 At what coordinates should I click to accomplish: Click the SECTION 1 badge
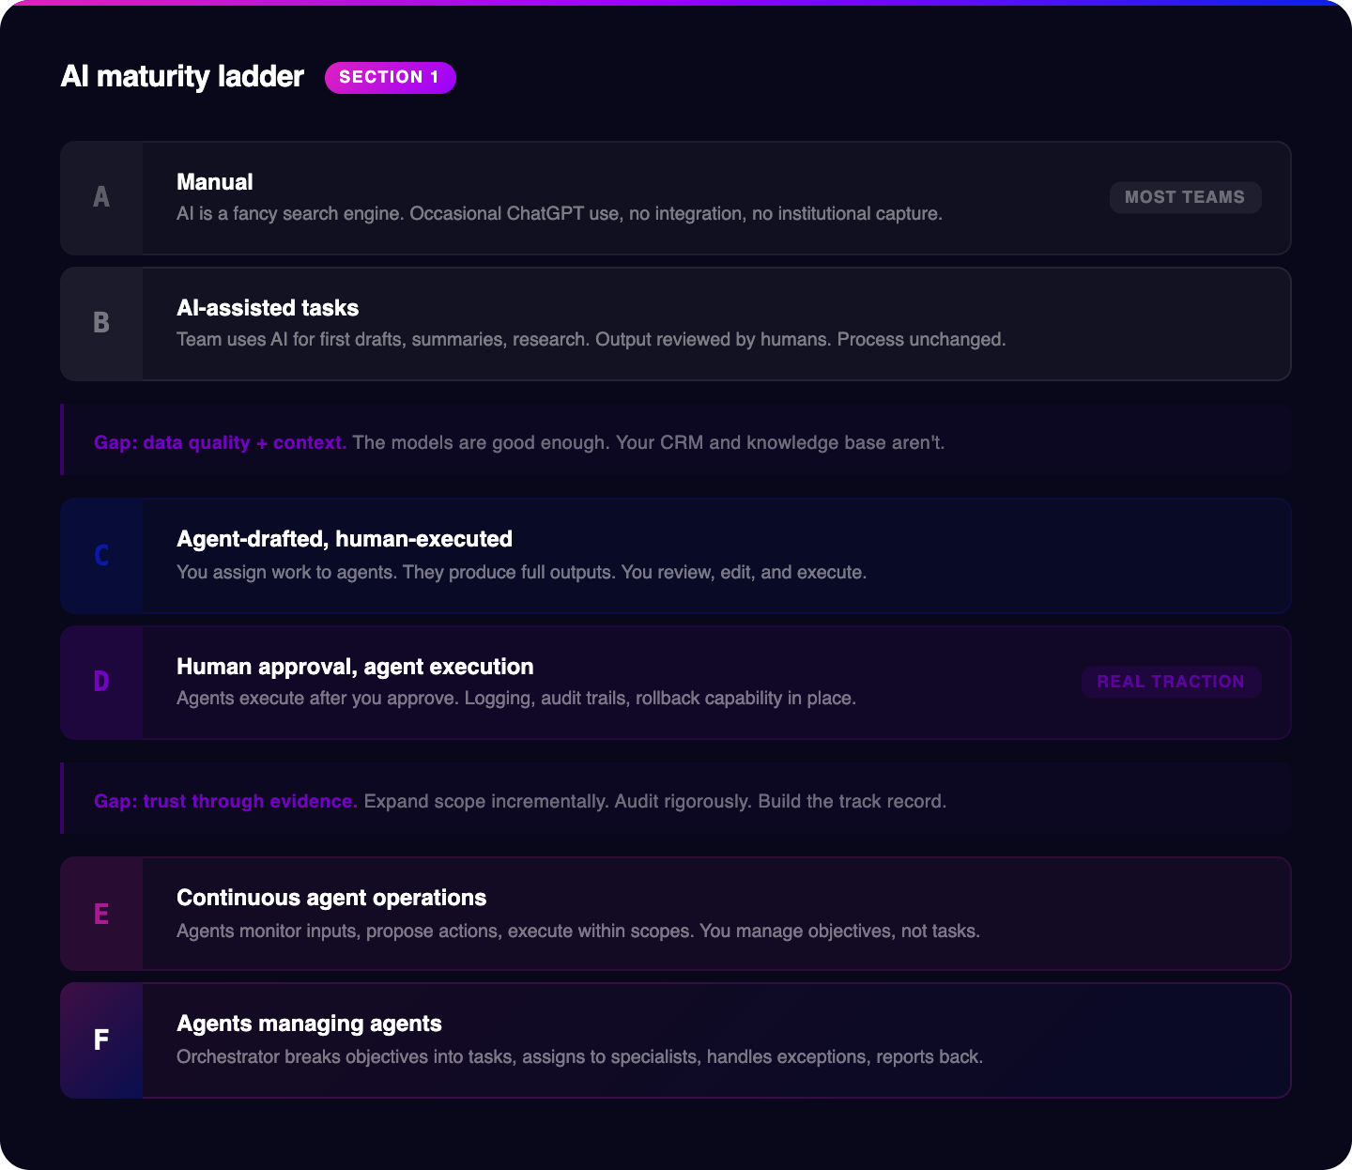click(391, 78)
